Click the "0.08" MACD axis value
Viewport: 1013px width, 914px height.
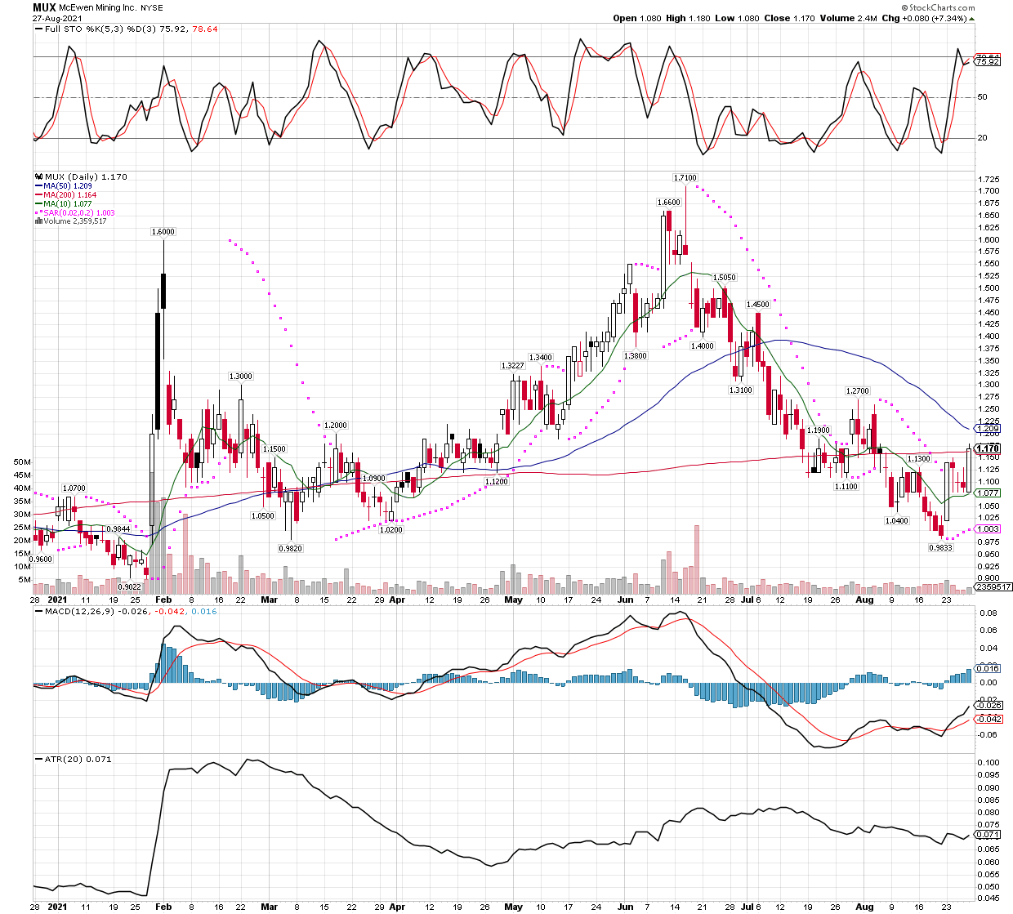988,613
